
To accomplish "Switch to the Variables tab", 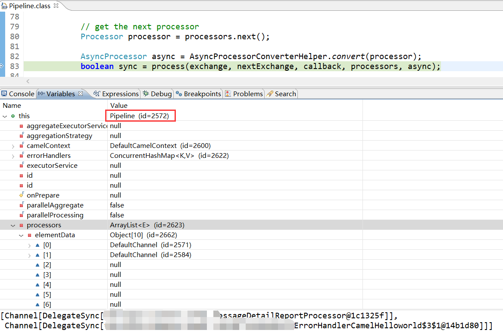I will pyautogui.click(x=60, y=94).
